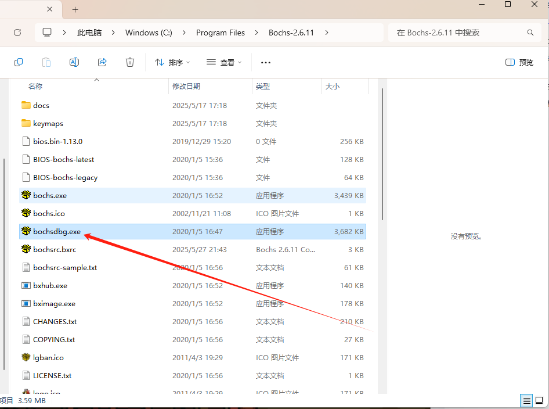Open the 查看 view dropdown

click(224, 62)
